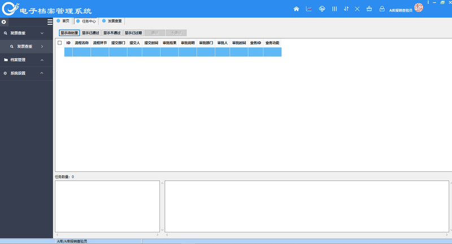
Task: Click the 提交人 column header
Action: click(x=134, y=43)
